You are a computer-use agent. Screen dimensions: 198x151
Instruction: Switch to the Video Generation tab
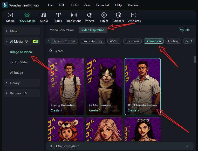62,30
